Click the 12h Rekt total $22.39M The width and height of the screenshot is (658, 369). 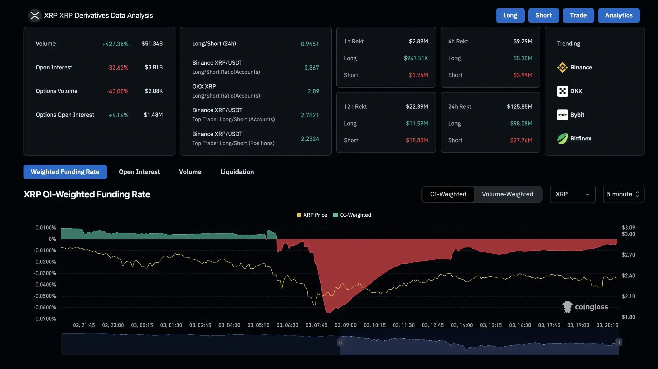click(x=417, y=107)
